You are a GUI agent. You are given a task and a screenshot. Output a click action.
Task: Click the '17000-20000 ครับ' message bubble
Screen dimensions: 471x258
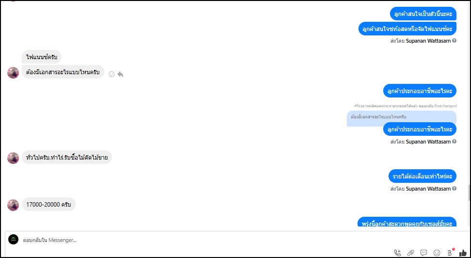coord(49,205)
